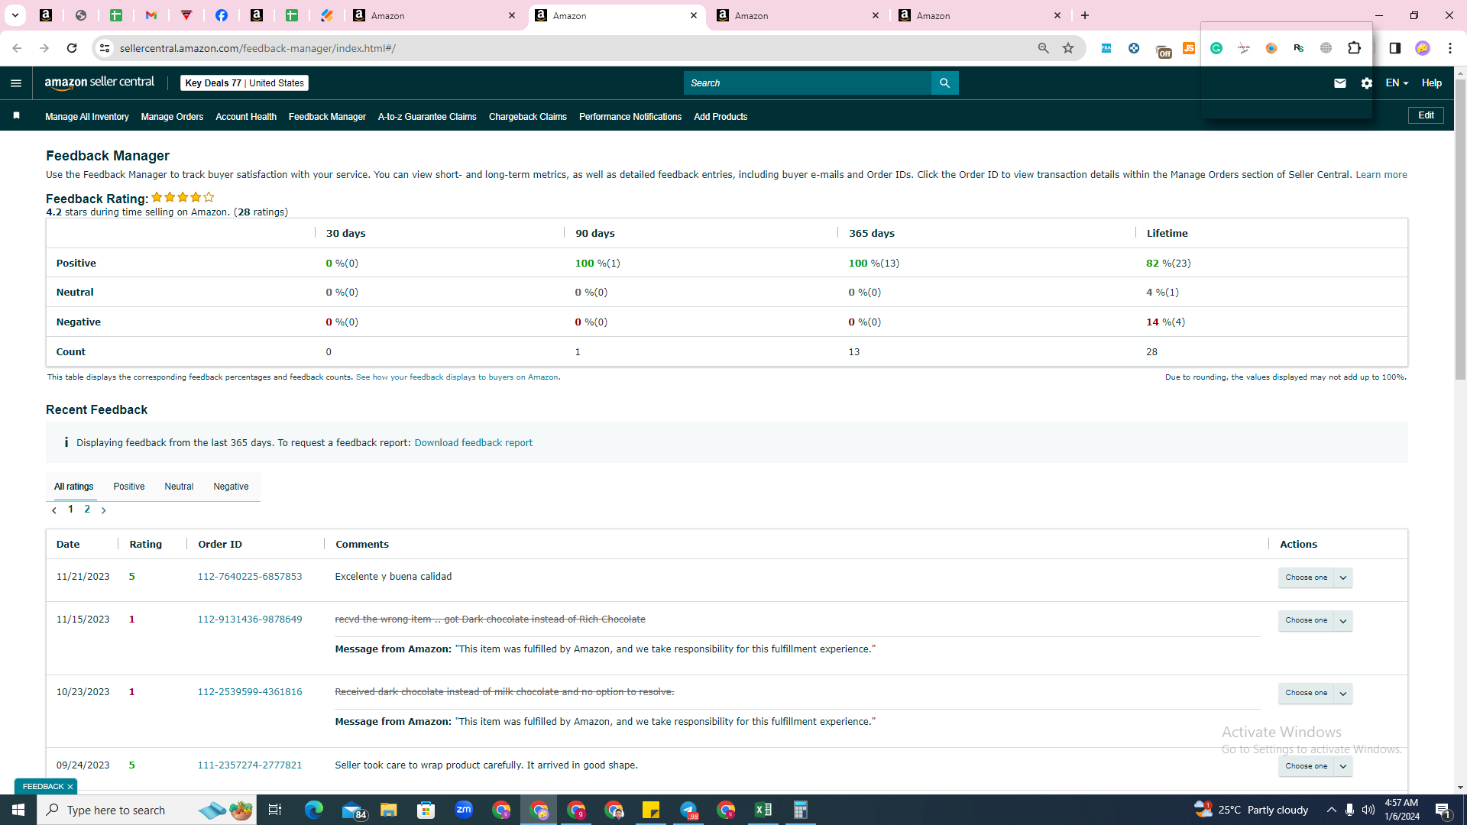Click the zoom magnifier icon in address bar
Viewport: 1467px width, 825px height.
(1043, 48)
